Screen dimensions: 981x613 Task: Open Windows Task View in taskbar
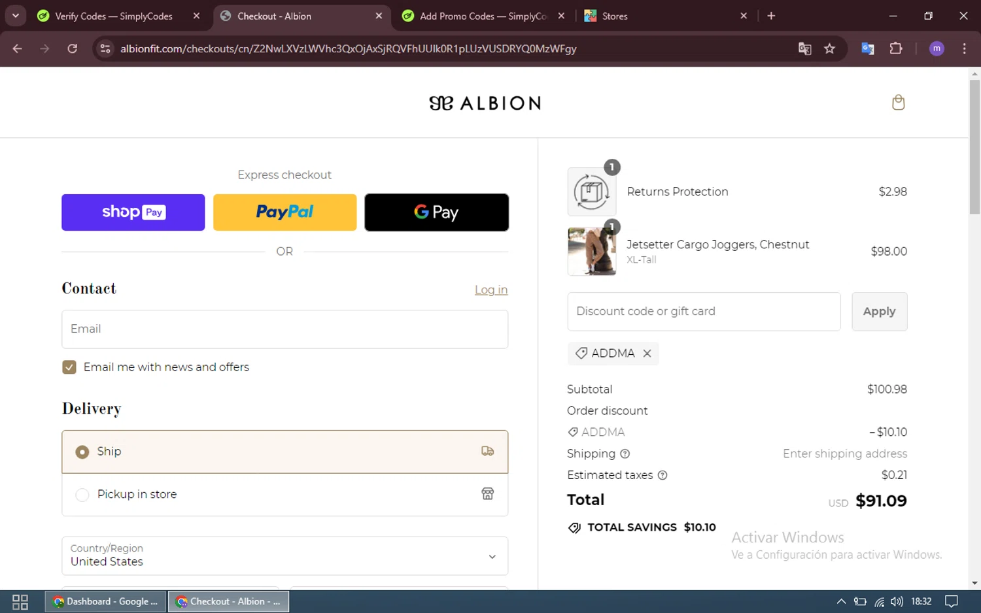tap(20, 602)
